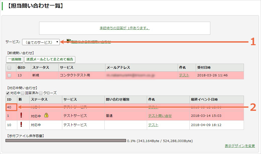Click the 表示デザインを変更 link
The height and width of the screenshot is (154, 261).
240,146
